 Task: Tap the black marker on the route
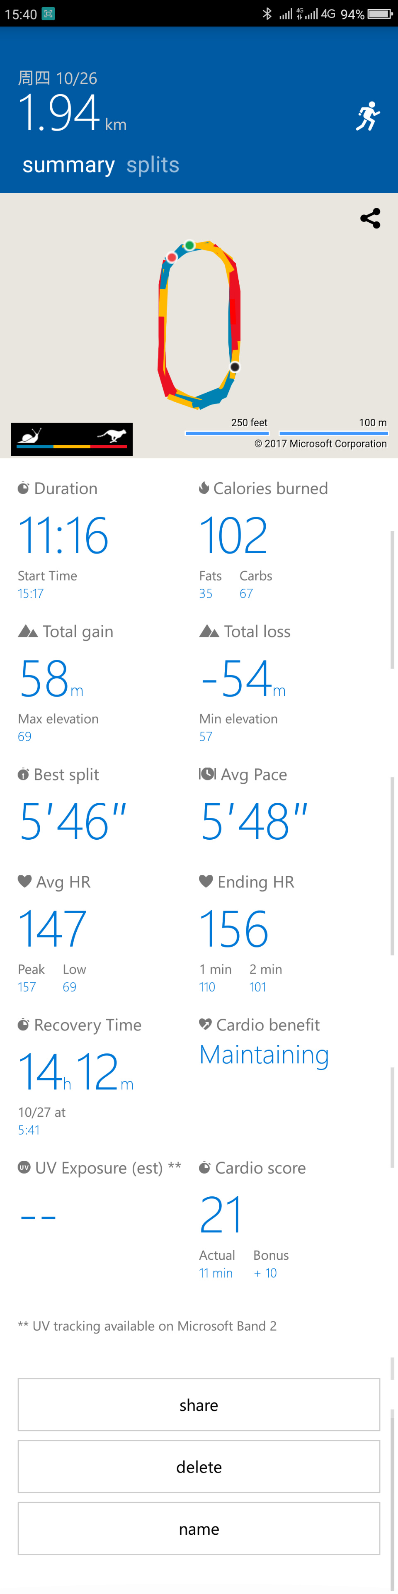pos(235,367)
